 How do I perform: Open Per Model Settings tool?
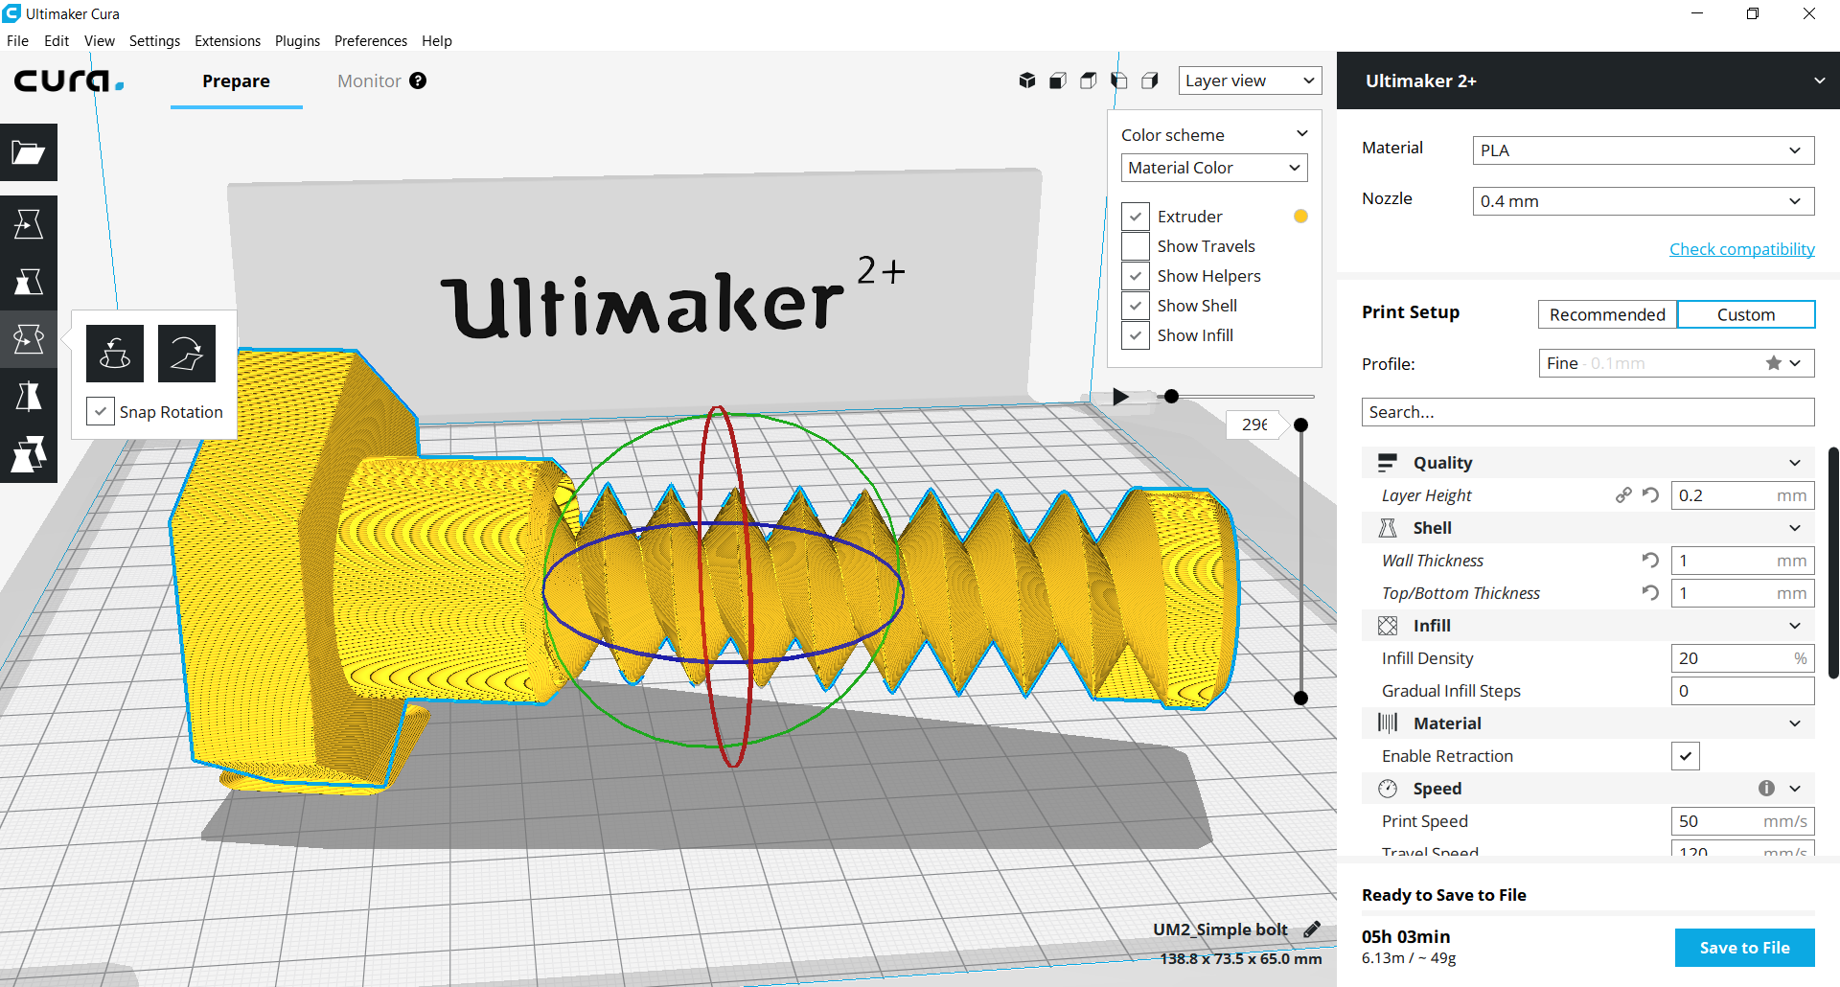click(29, 454)
